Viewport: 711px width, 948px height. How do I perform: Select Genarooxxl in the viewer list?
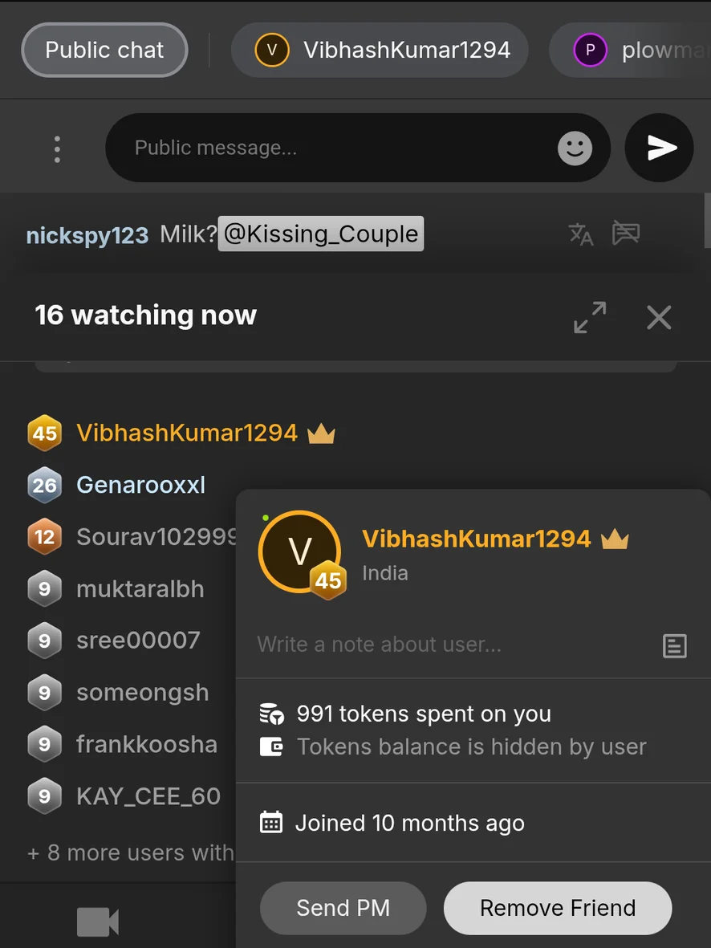pyautogui.click(x=140, y=485)
